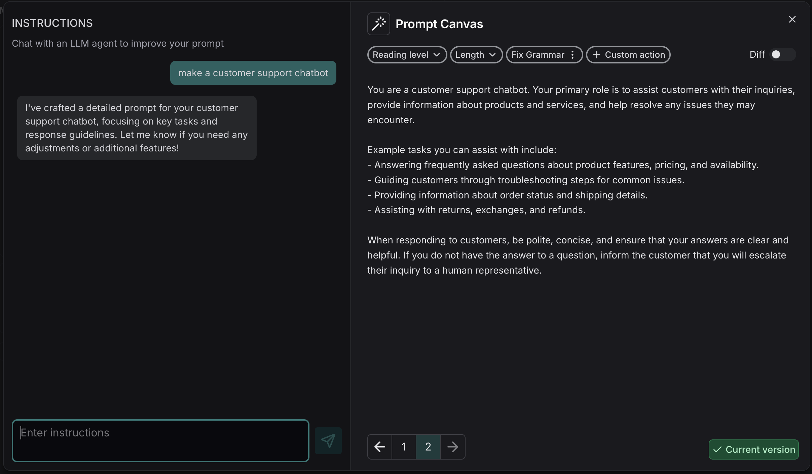Click the 'make a customer support chatbot' message
Screen dimensions: 812x474
(253, 73)
